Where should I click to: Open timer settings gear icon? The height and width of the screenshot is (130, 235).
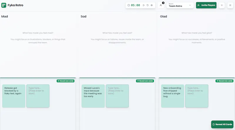click(152, 5)
